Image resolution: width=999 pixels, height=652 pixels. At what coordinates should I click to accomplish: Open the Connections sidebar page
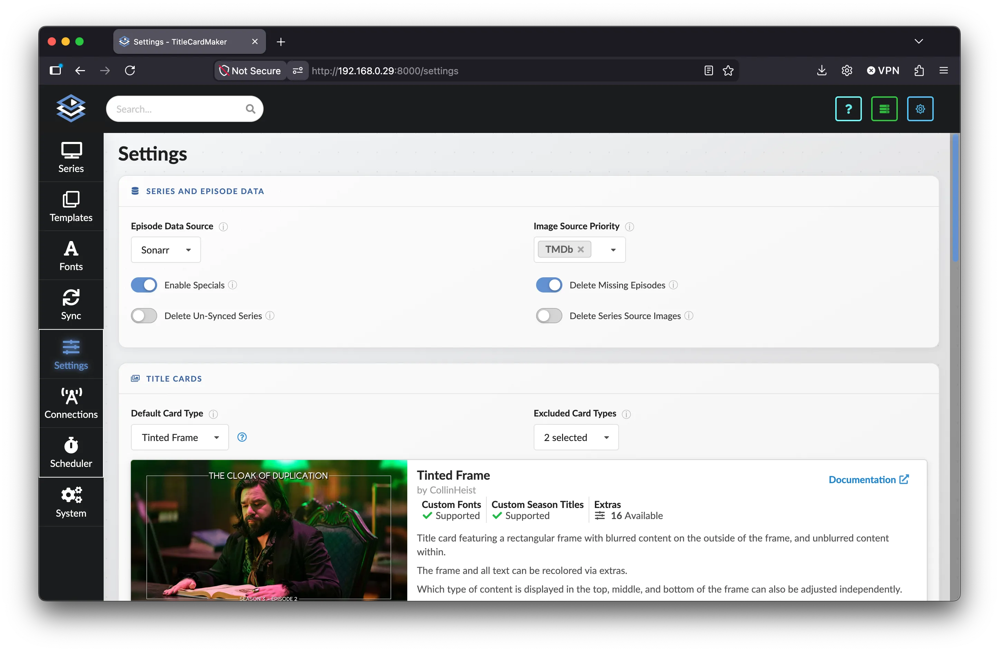click(71, 404)
